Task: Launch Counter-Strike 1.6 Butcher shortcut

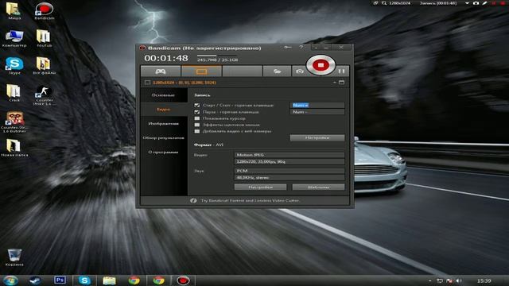Action: (x=14, y=122)
